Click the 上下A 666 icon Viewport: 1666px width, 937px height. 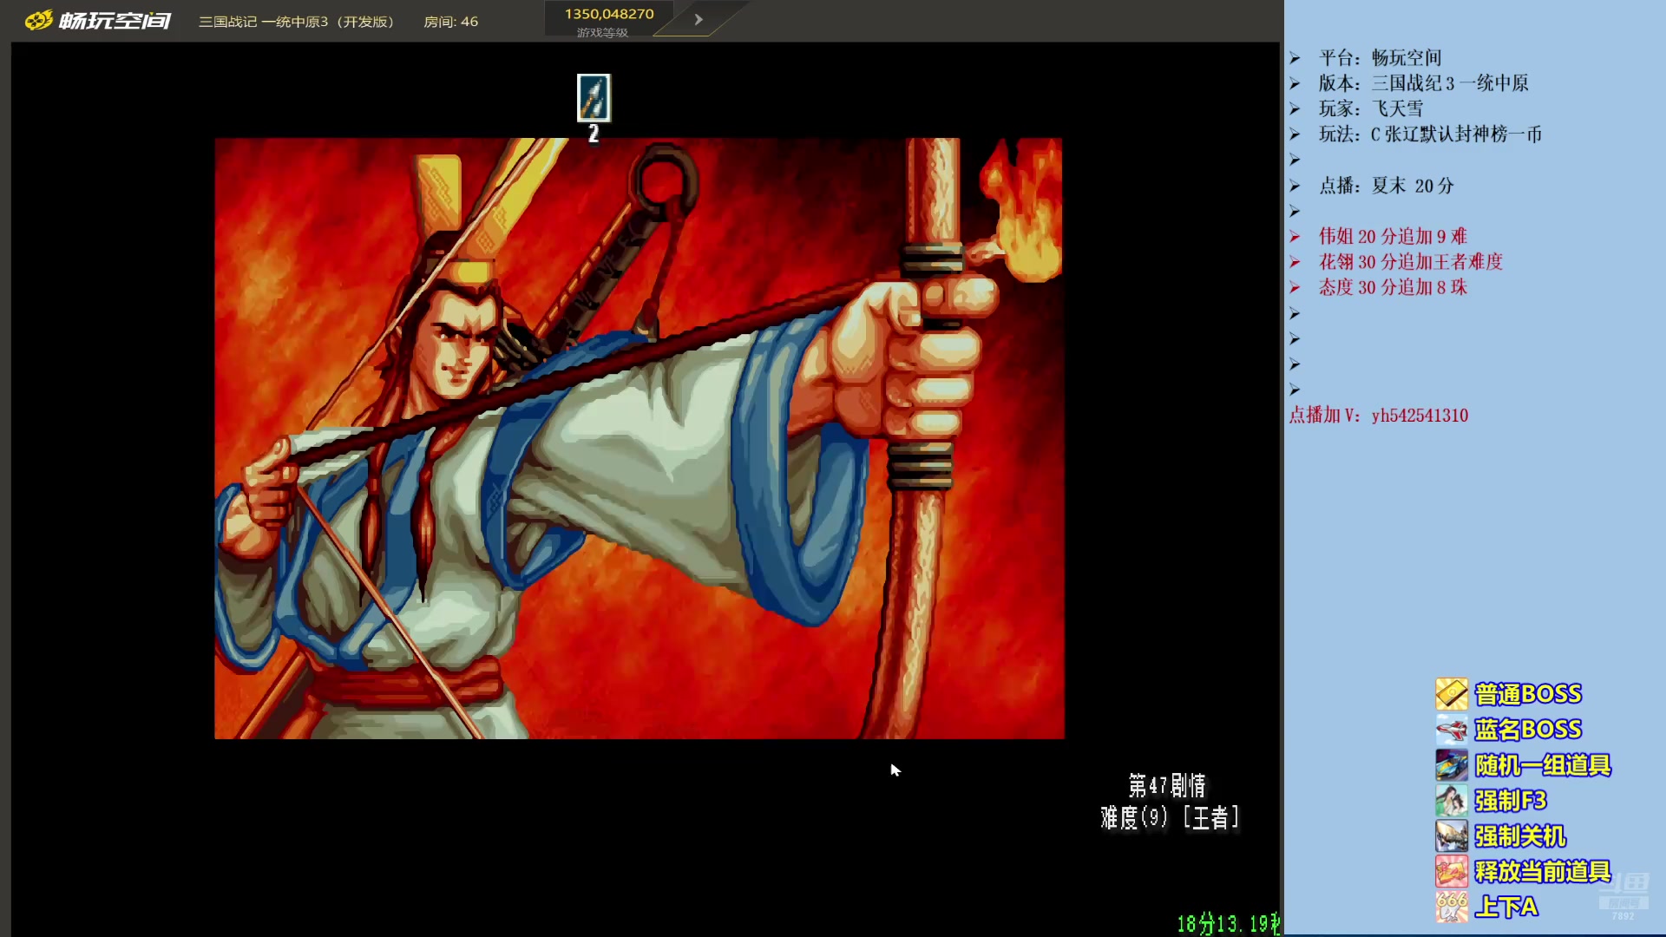tap(1452, 907)
